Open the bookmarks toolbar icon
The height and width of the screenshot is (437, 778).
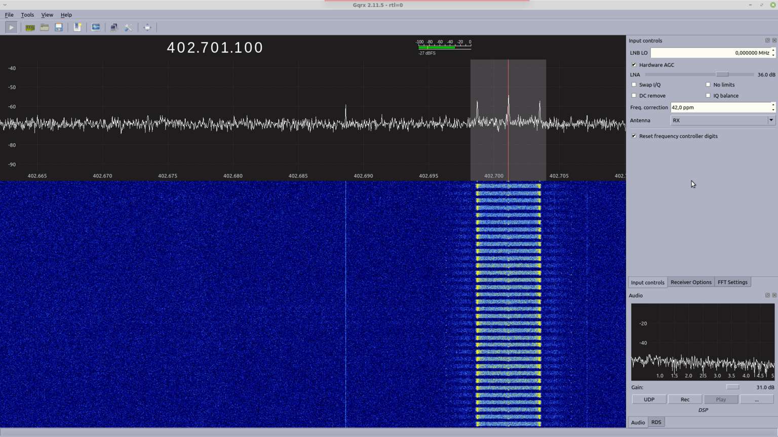point(77,27)
